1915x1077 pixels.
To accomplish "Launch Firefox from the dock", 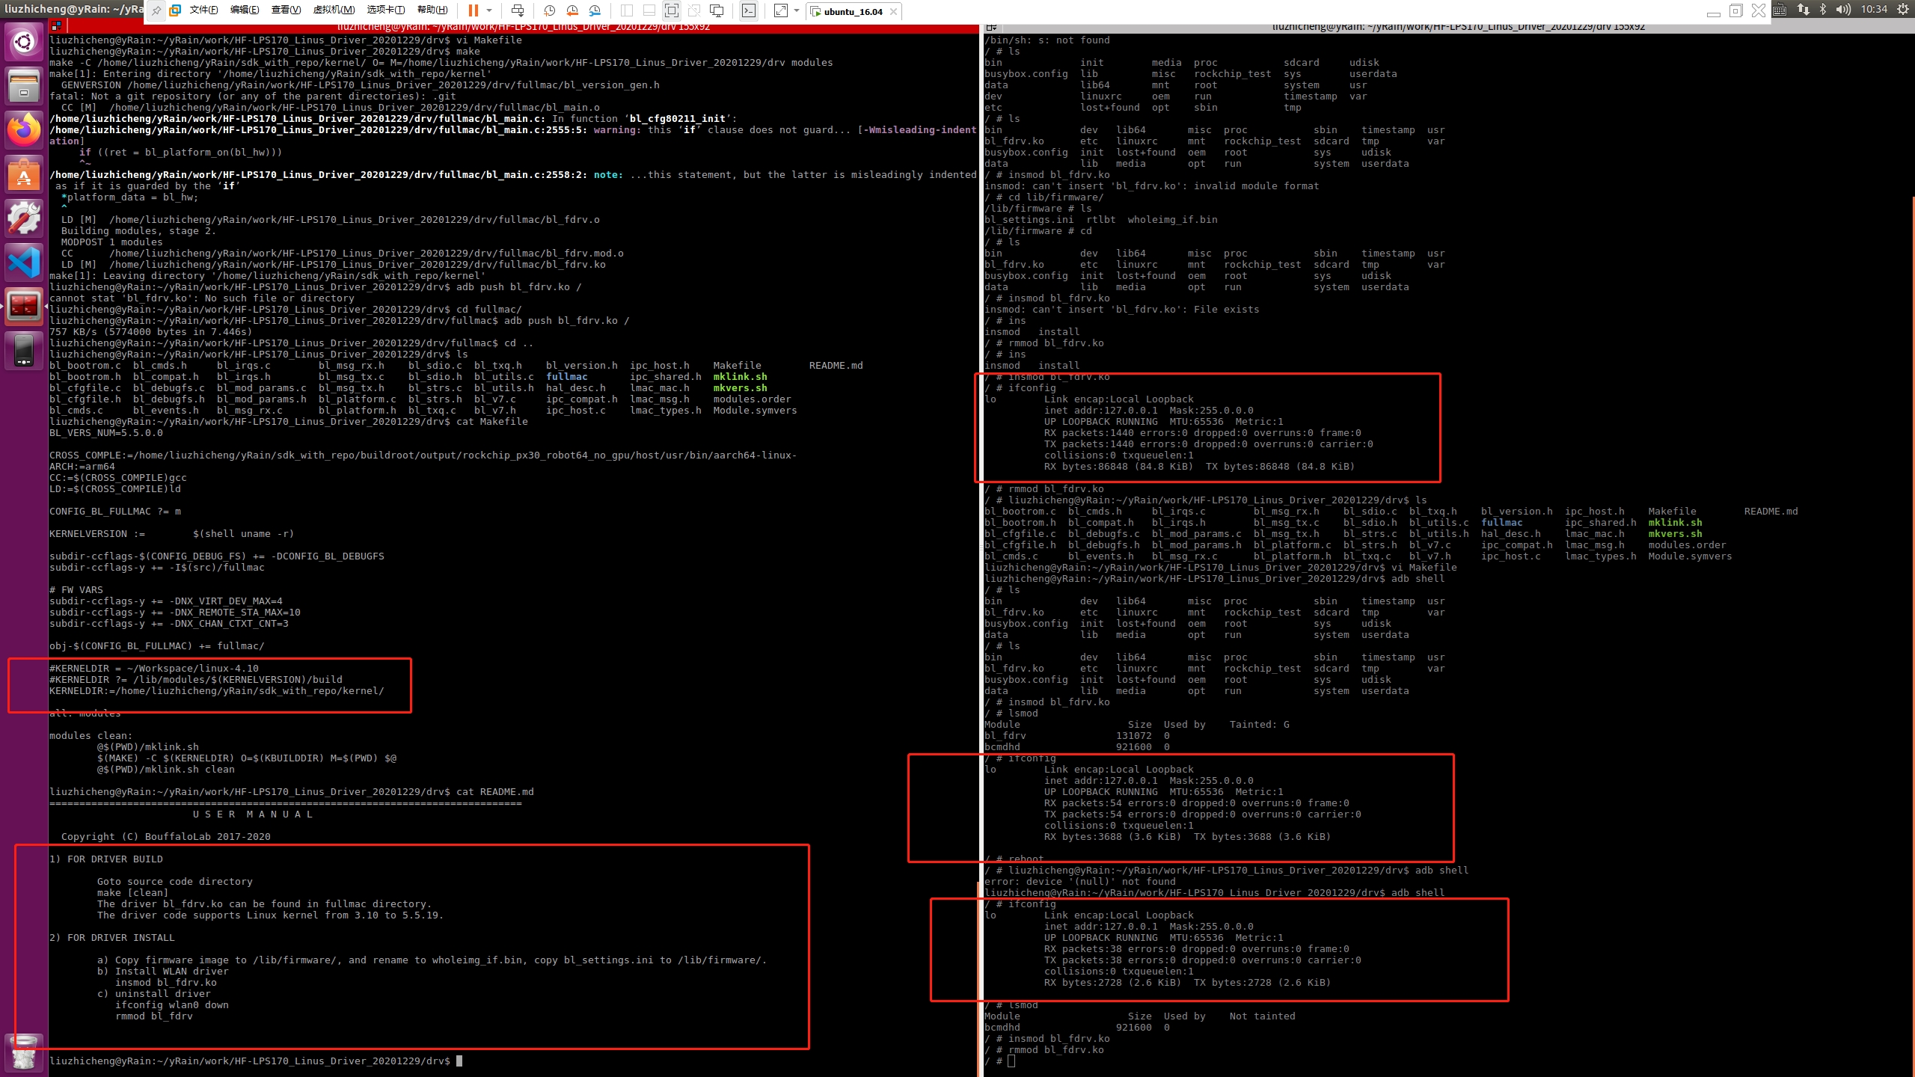I will click(24, 130).
